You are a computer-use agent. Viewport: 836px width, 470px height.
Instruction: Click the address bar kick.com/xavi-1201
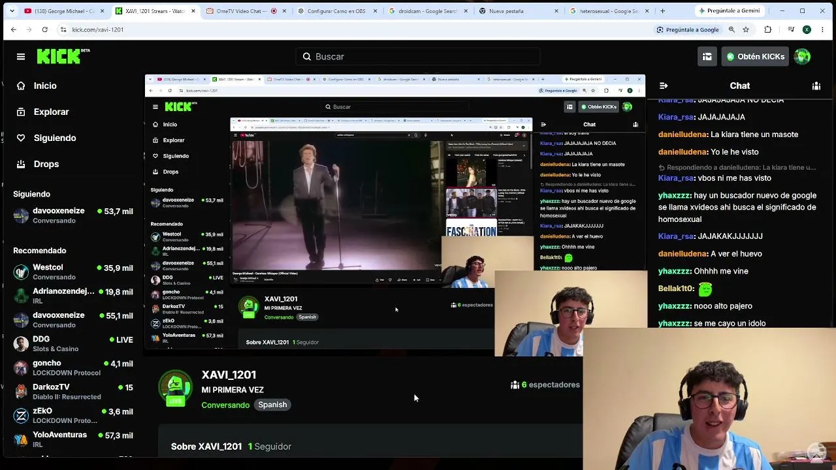point(97,29)
